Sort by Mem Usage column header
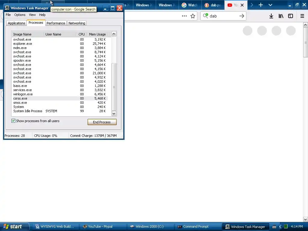The image size is (308, 231). 97,34
